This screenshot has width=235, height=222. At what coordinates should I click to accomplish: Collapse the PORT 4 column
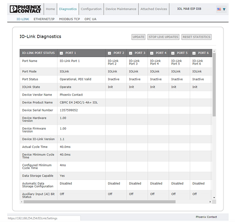(152, 53)
